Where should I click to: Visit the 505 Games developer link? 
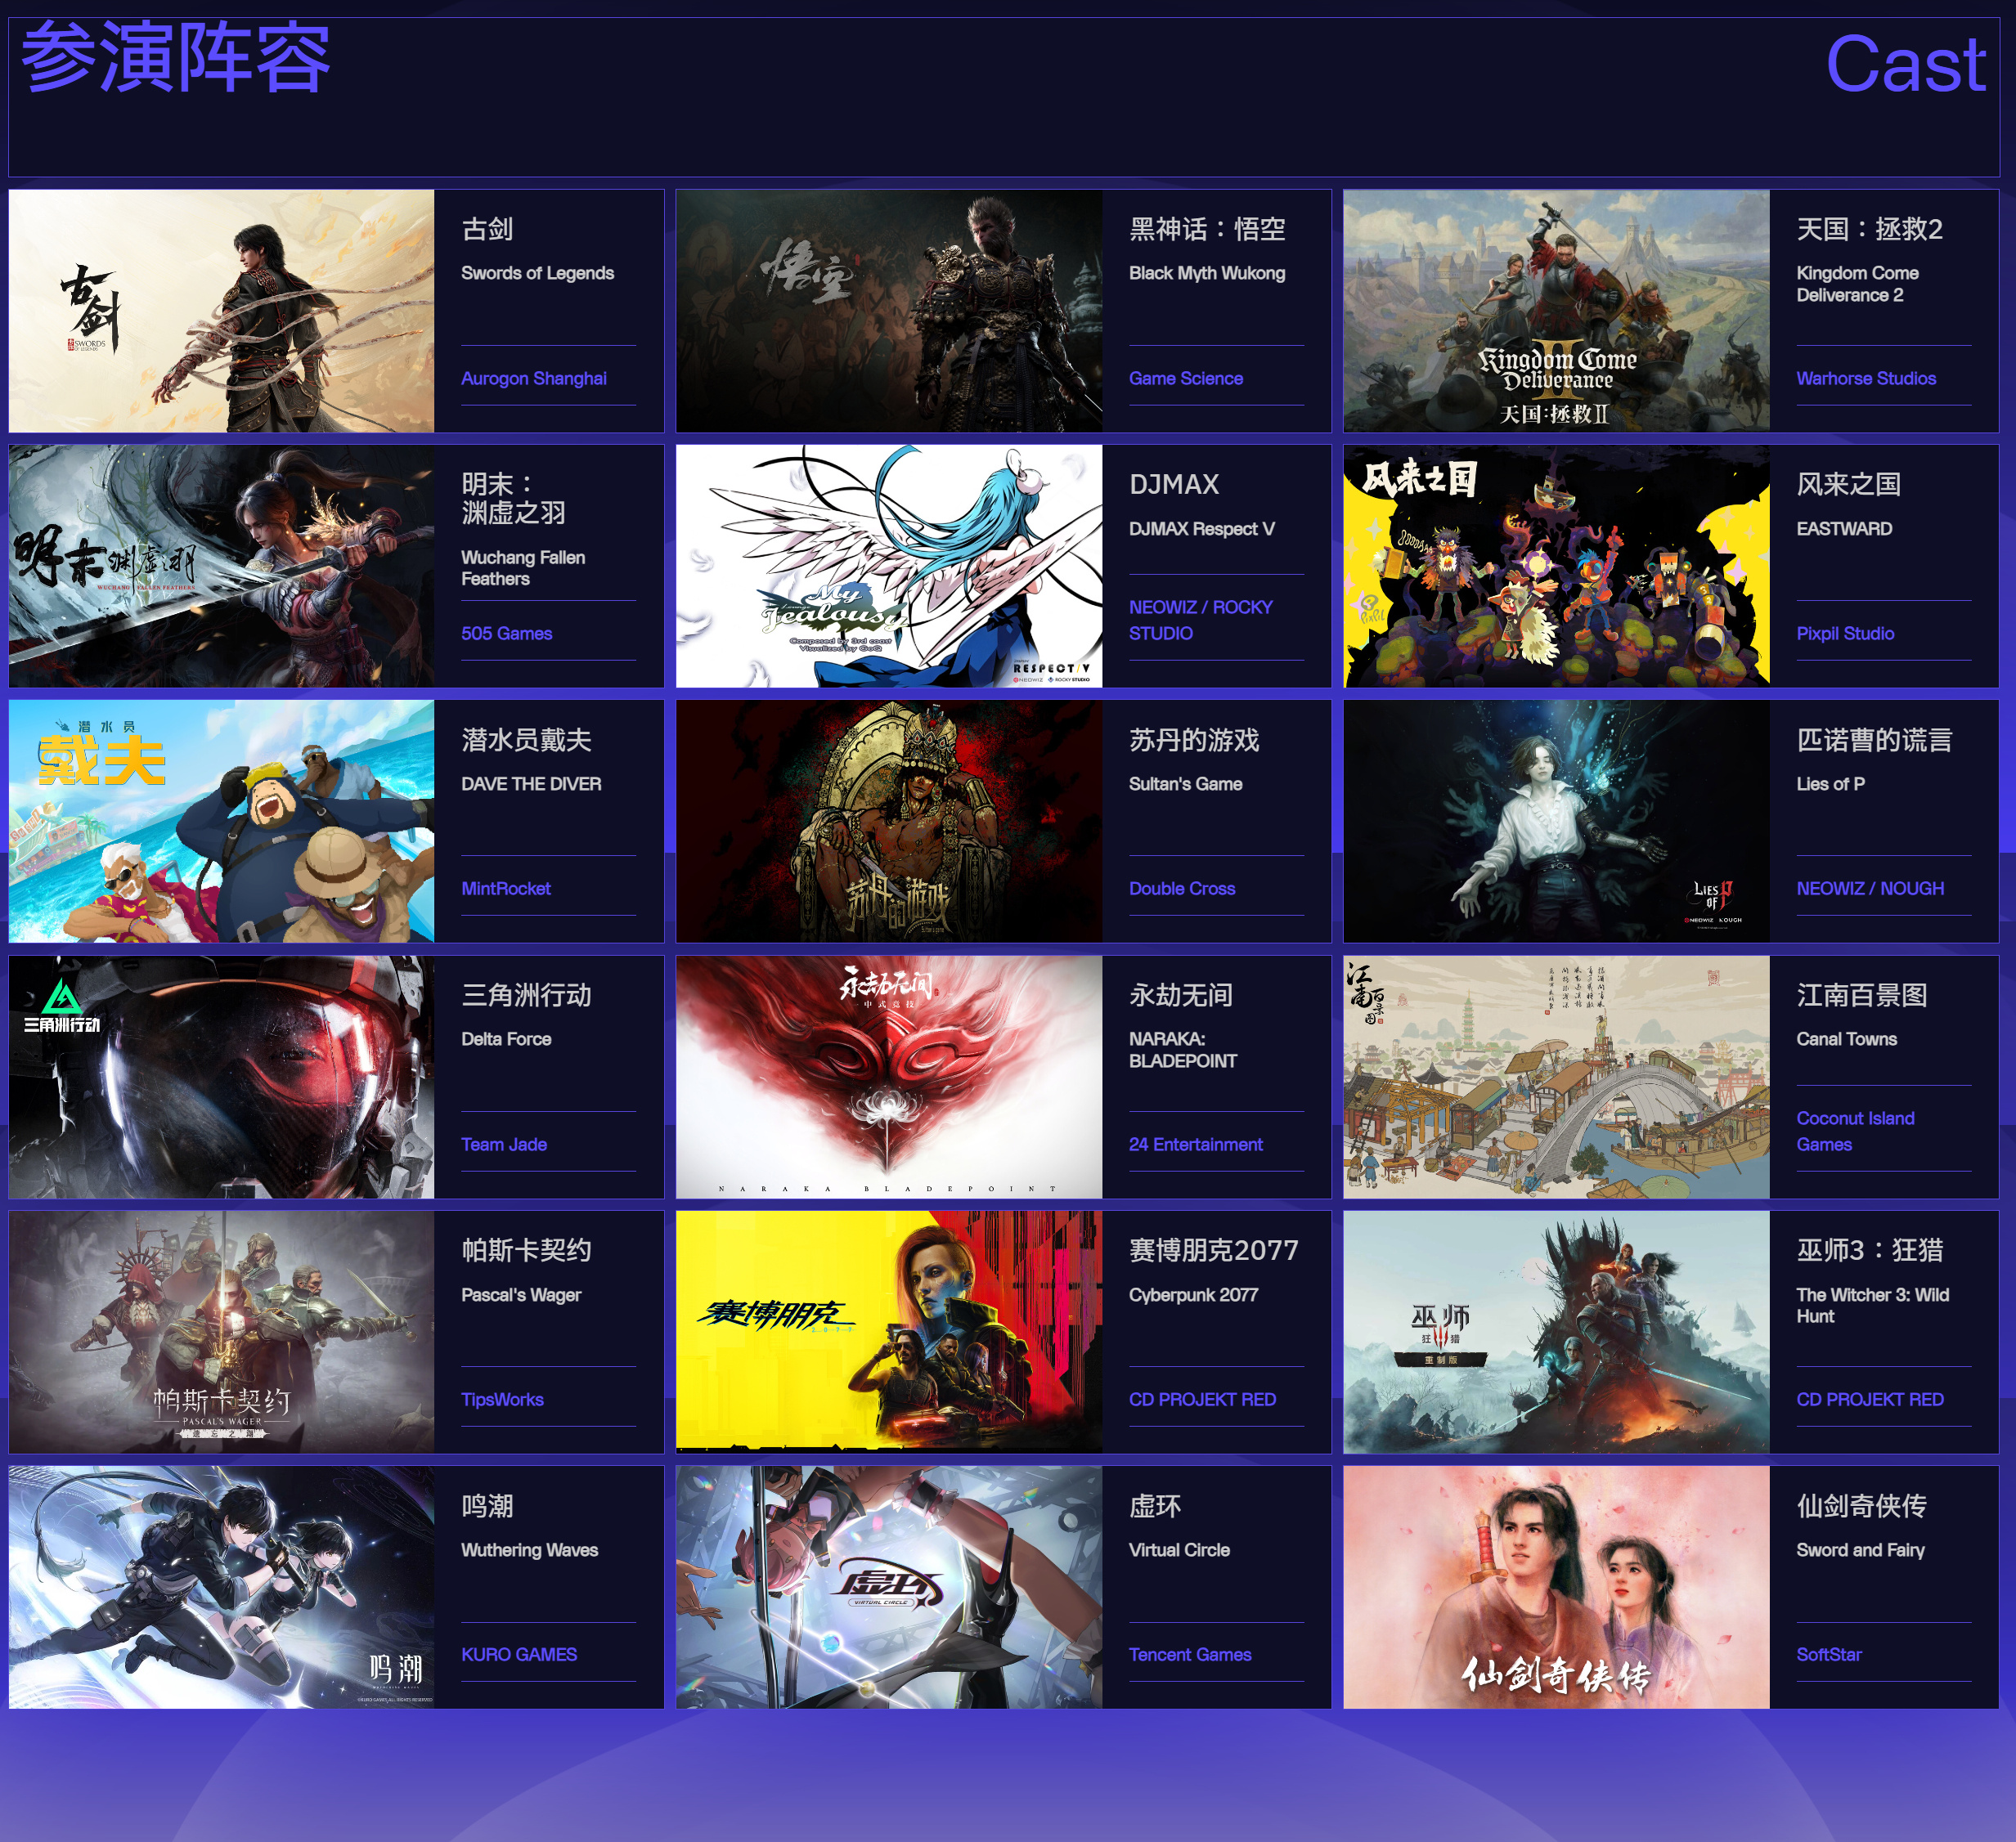[507, 633]
